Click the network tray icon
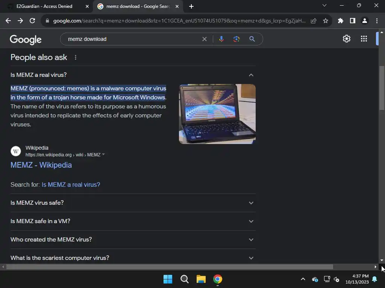385x288 pixels. [327, 279]
